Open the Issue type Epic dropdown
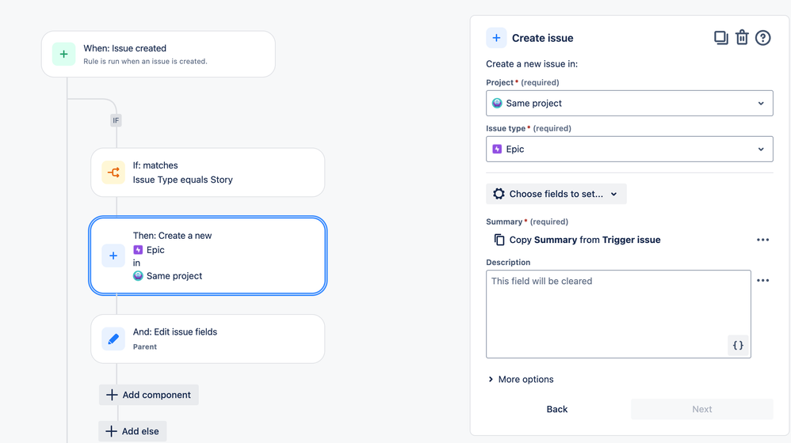 click(629, 149)
